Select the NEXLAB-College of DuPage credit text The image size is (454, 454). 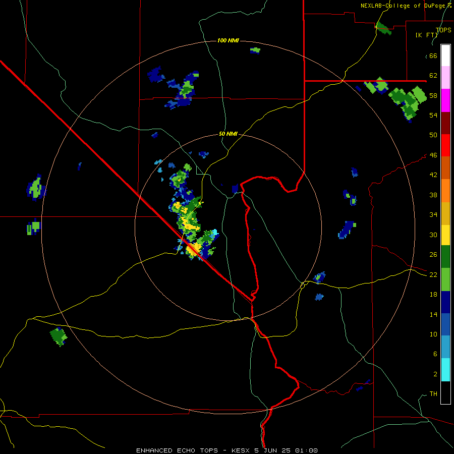(x=406, y=6)
